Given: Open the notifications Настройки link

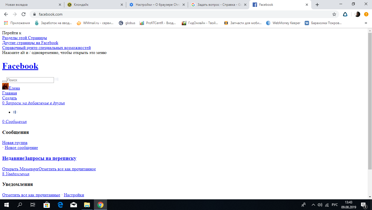Looking at the screenshot, I should pyautogui.click(x=74, y=195).
